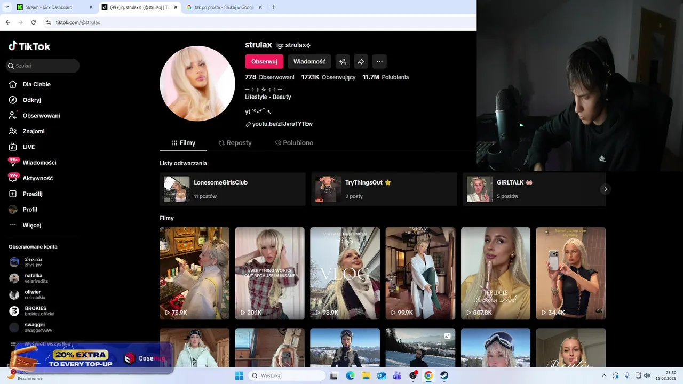This screenshot has width=683, height=384.
Task: Open the VLOG video with 98.9K views
Action: [x=345, y=274]
